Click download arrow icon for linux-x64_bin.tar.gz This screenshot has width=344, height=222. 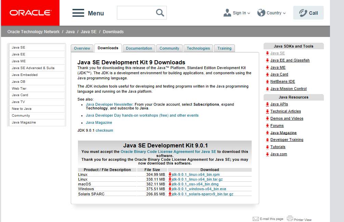[170, 179]
